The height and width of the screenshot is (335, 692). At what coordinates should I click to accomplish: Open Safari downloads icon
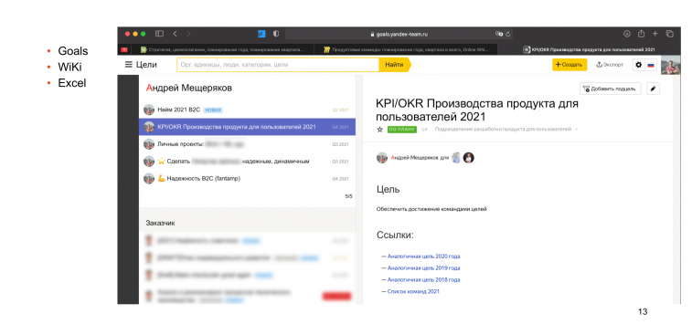point(627,34)
